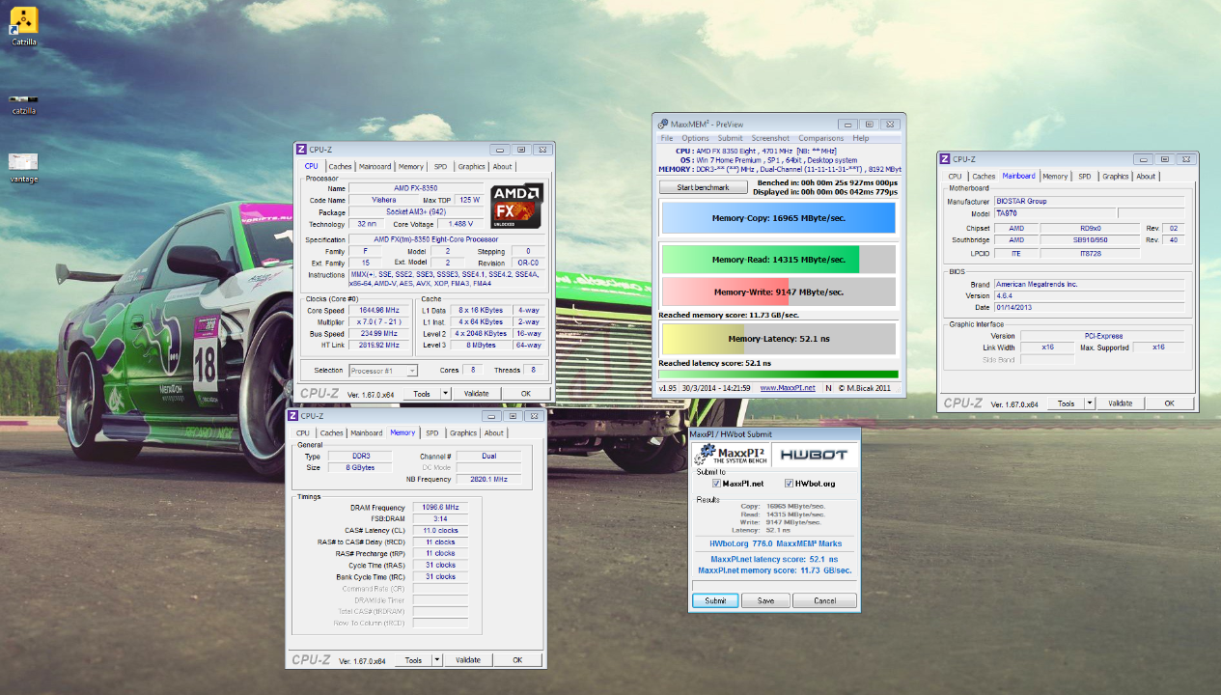
Task: Click the DRAM Frequency 1096.6 MHz value
Action: coord(440,508)
